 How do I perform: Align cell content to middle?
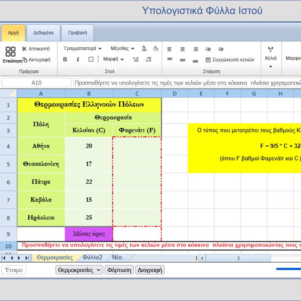183,60
